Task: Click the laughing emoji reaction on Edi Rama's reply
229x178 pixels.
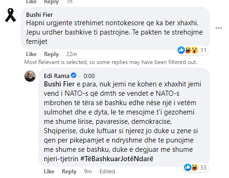Action: [x=194, y=167]
